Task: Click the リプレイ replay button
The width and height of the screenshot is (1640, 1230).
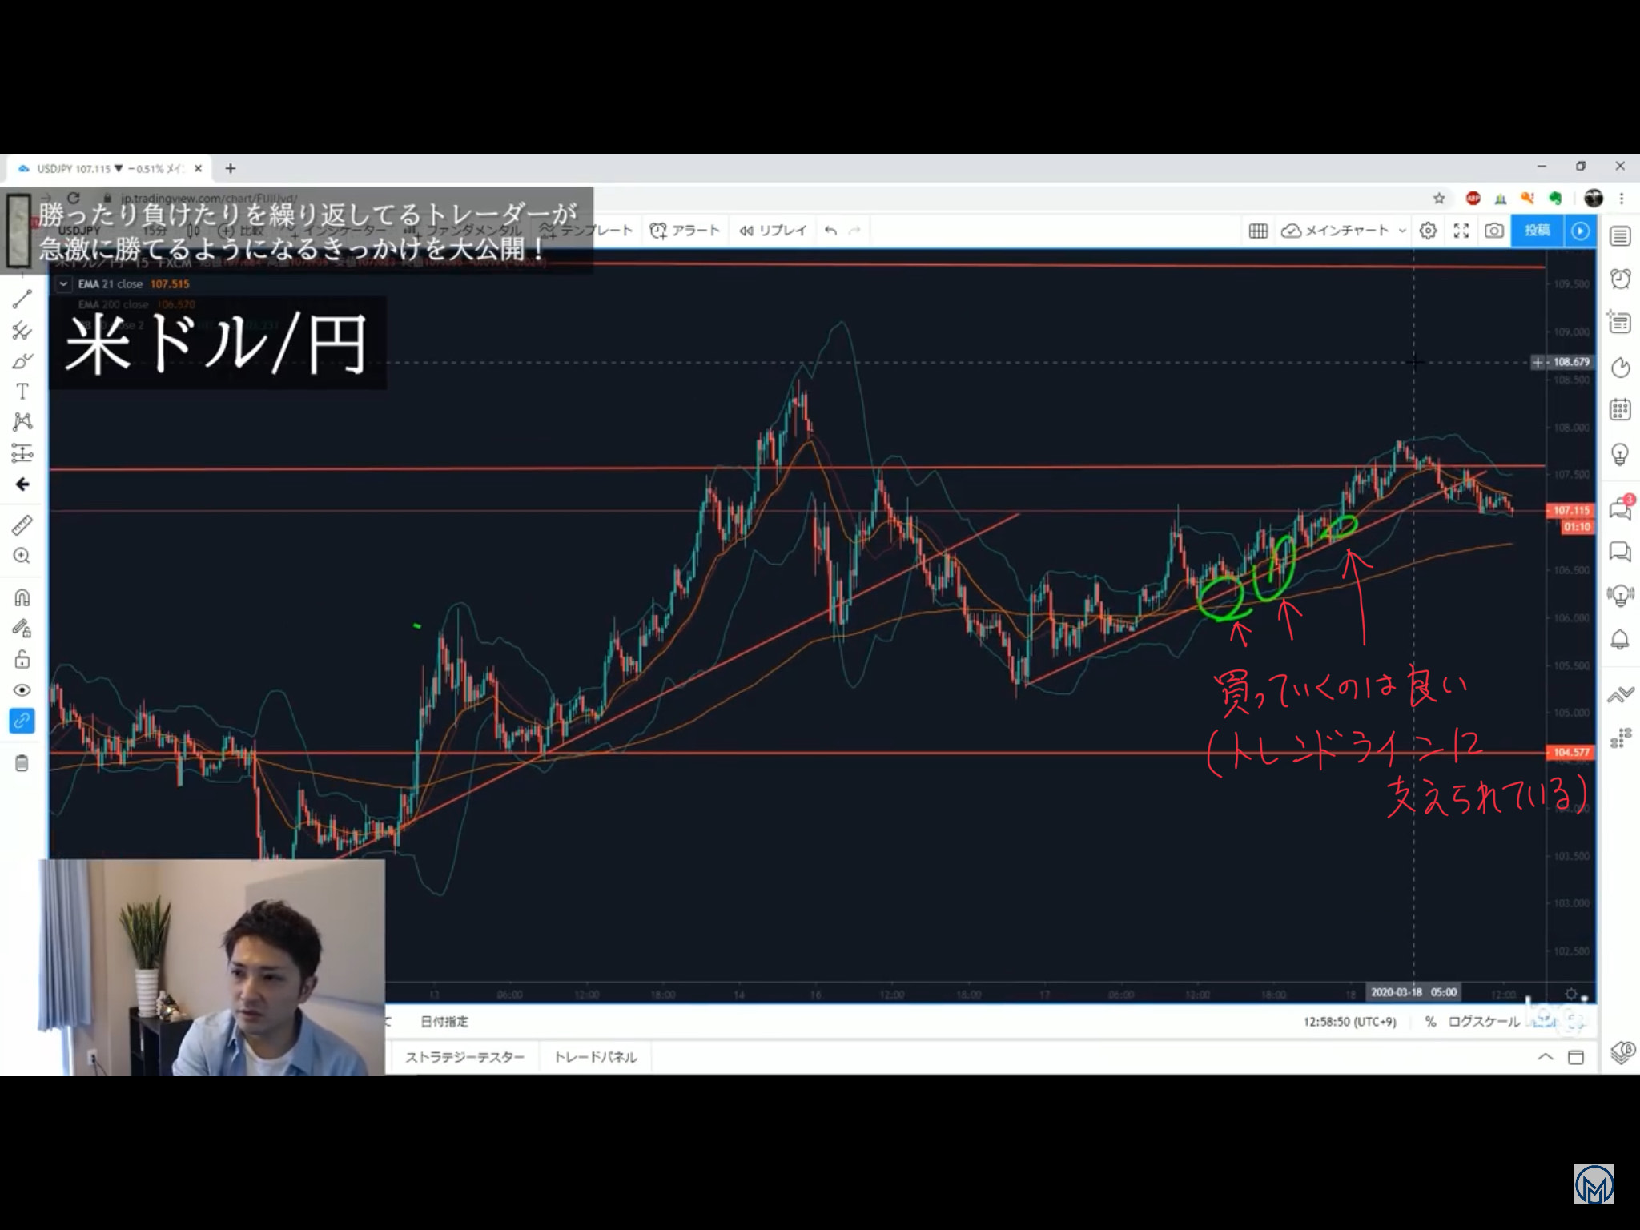Action: 773,231
